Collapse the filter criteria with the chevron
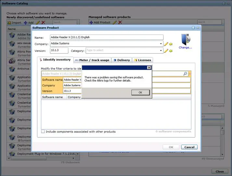The width and height of the screenshot is (232, 176). pyautogui.click(x=190, y=74)
